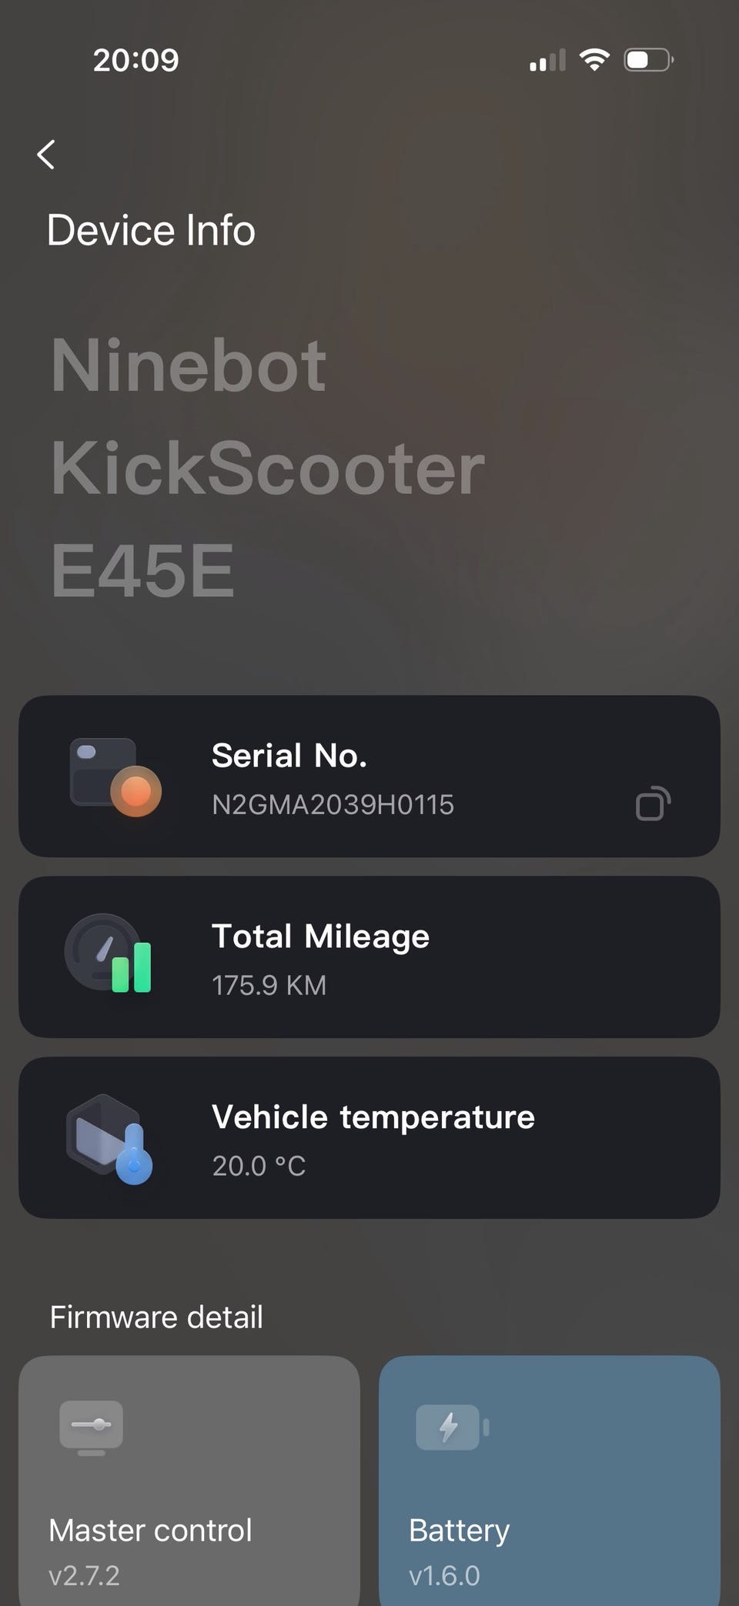
Task: Tap the Wi-Fi status bar icon
Action: click(x=594, y=60)
